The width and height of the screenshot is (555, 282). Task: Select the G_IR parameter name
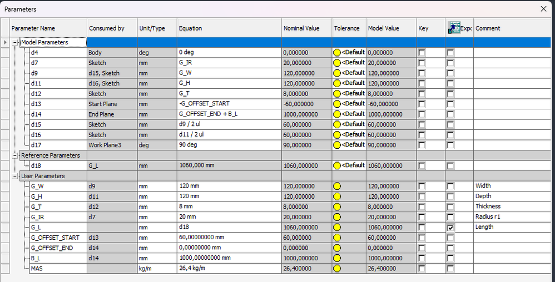coord(58,216)
